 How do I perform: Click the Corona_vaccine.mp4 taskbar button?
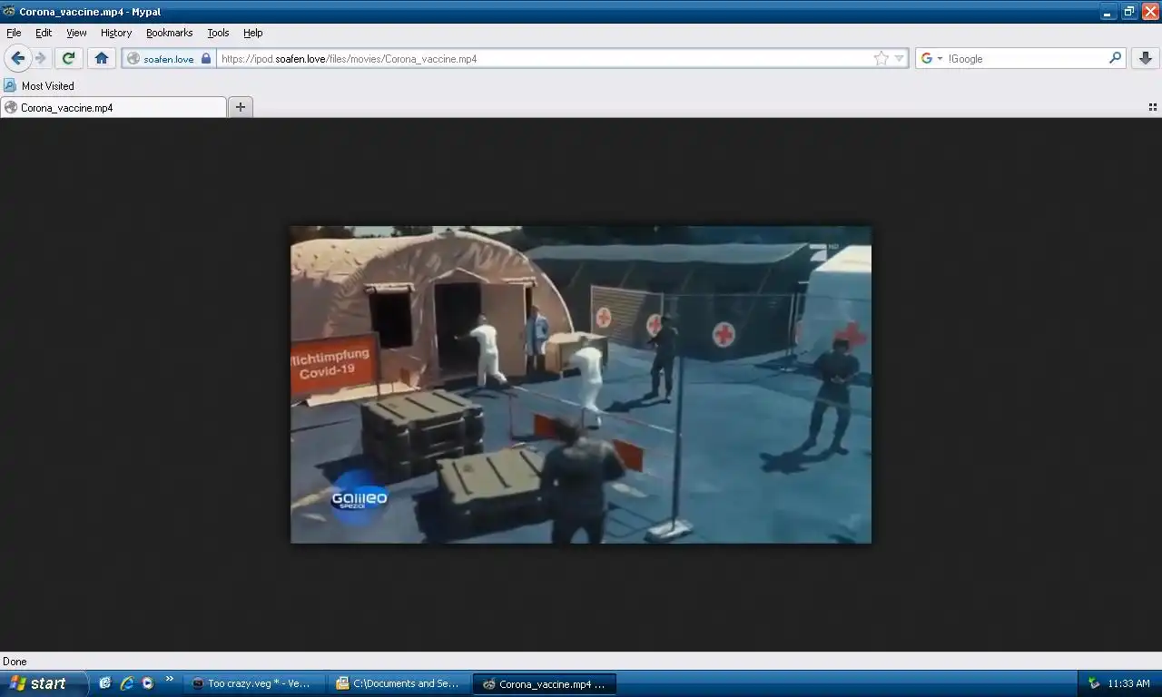pos(545,683)
